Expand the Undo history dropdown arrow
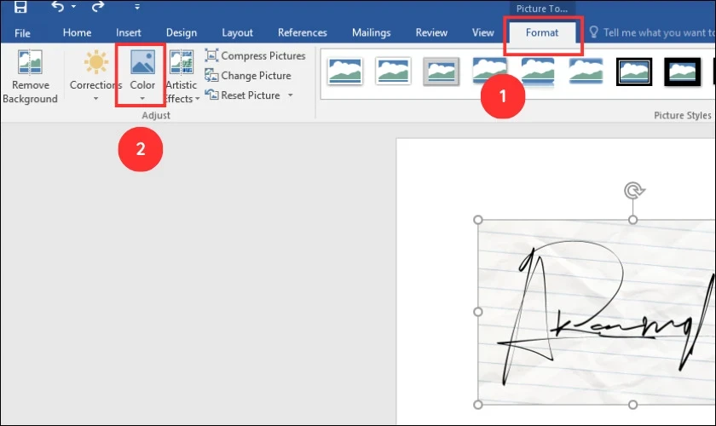This screenshot has width=716, height=426. pos(72,8)
